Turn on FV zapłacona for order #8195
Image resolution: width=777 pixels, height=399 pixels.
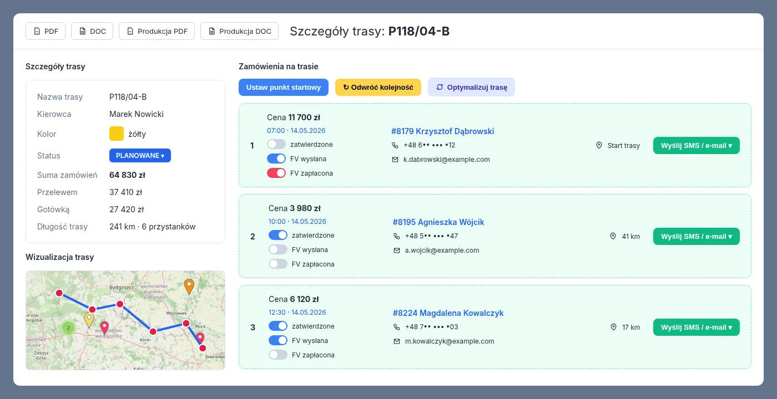pyautogui.click(x=278, y=264)
